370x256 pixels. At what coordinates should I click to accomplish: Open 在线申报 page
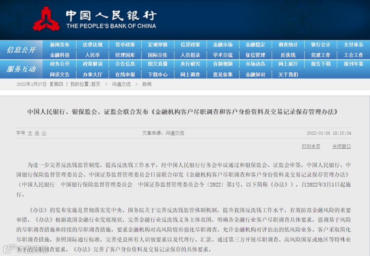(125, 75)
